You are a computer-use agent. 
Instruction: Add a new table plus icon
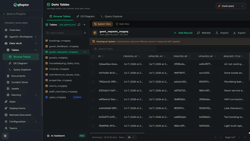pos(84,25)
